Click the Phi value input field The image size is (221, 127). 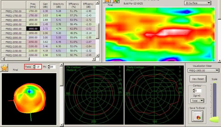53,67
